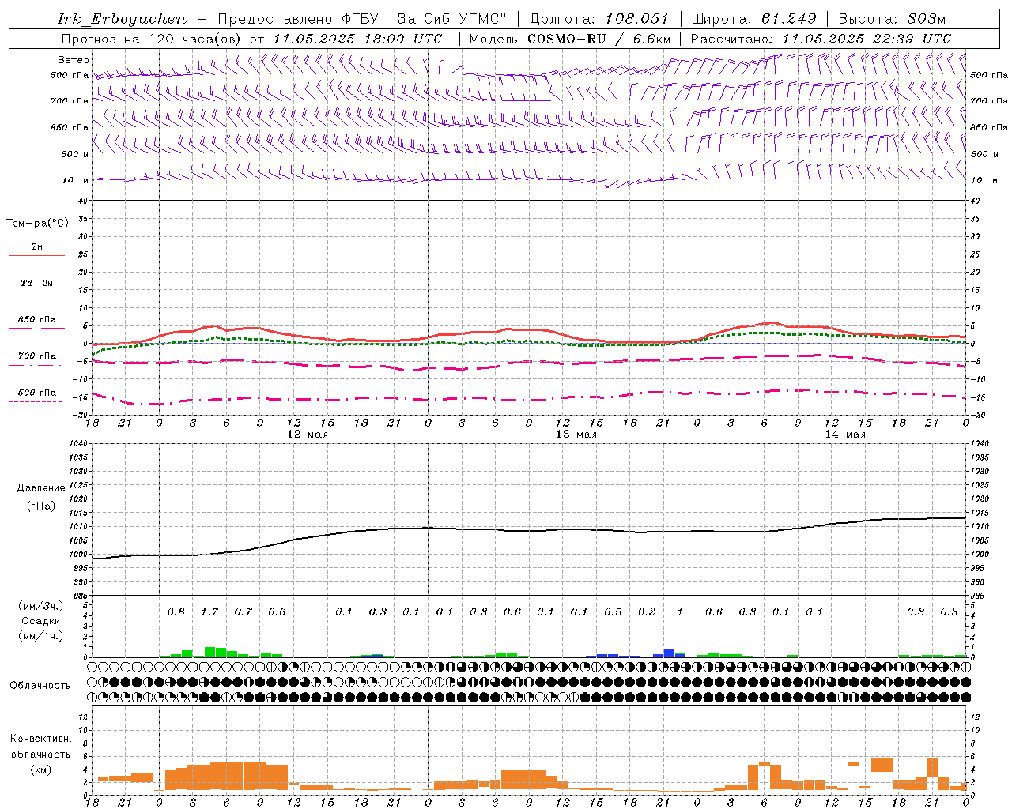Click the Тем-ра(°C) panel label
1012x809 pixels.
(37, 224)
